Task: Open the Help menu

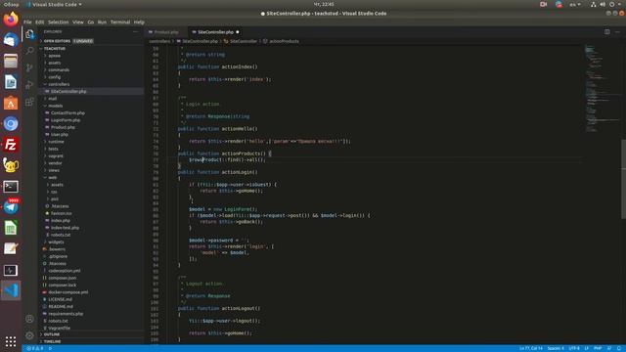Action: 139,22
